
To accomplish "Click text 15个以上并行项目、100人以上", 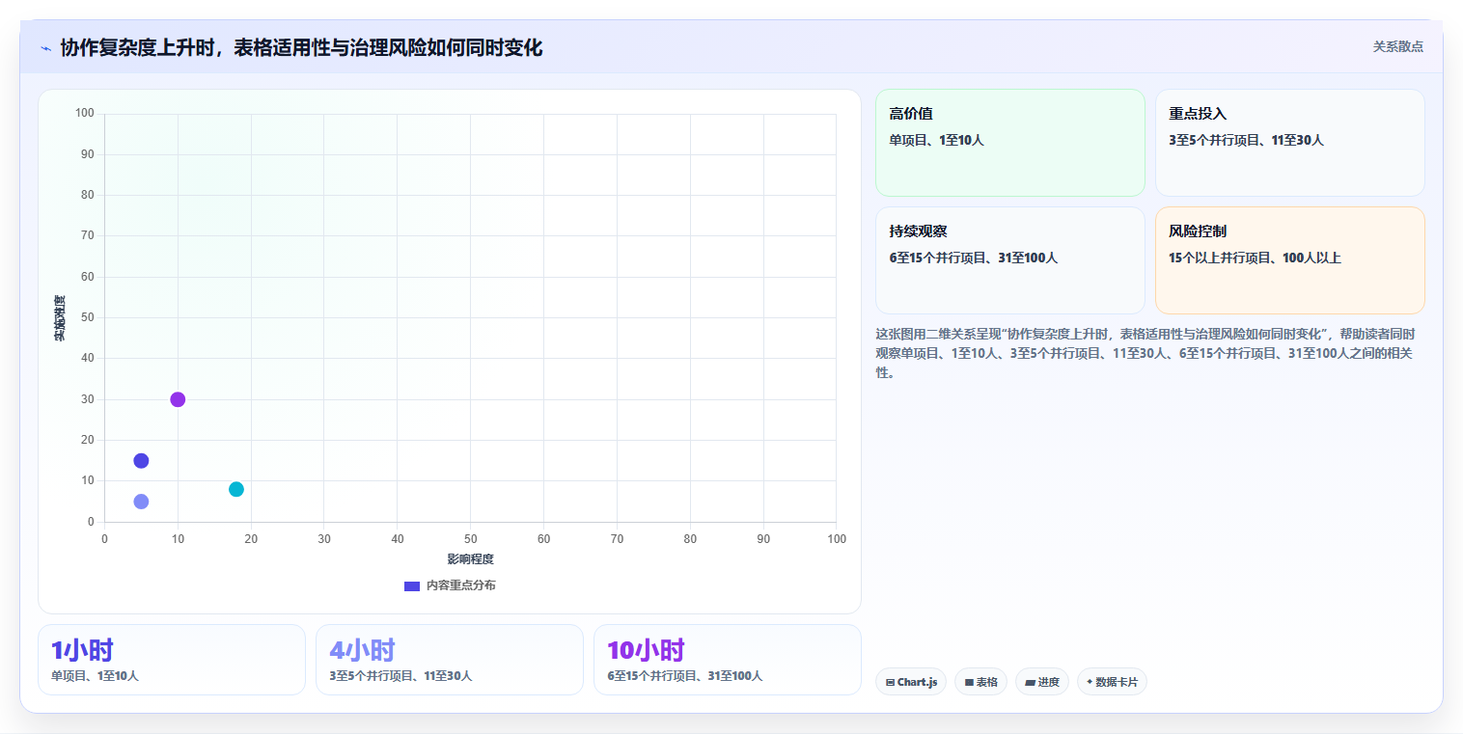I will point(1255,258).
